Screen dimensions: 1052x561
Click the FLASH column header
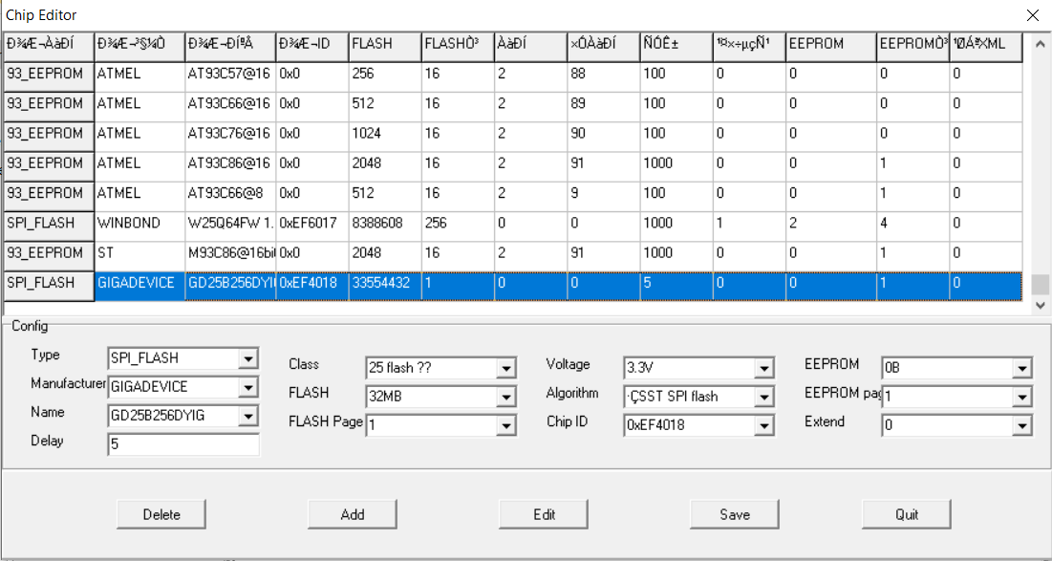pyautogui.click(x=385, y=46)
